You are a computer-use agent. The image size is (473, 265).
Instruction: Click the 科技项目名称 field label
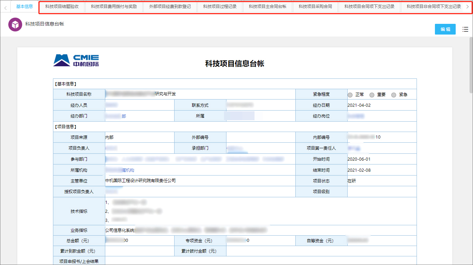click(79, 95)
